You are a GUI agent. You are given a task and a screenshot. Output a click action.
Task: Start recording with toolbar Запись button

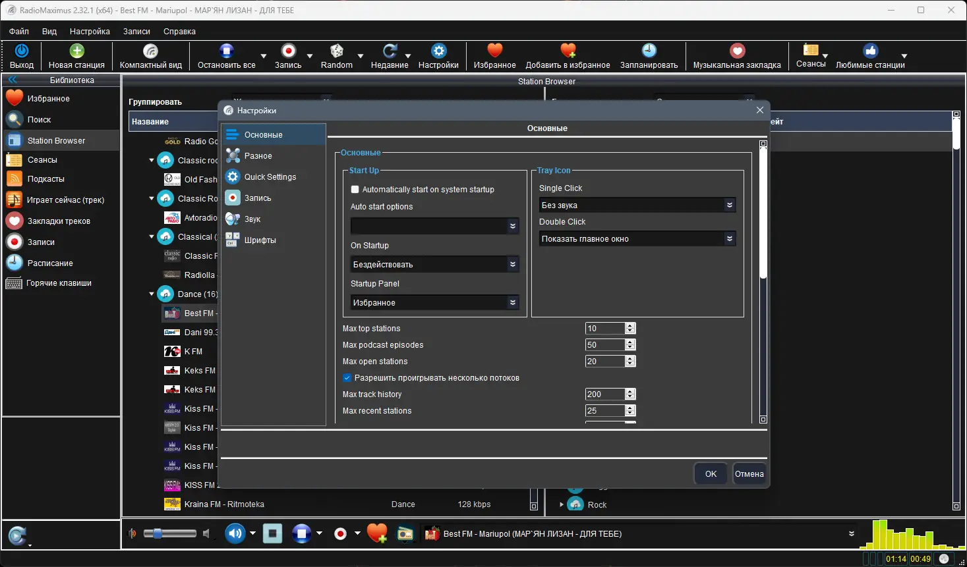[x=288, y=56]
